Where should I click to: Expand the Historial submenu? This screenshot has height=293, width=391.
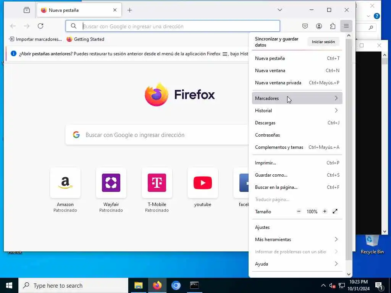[x=297, y=110]
